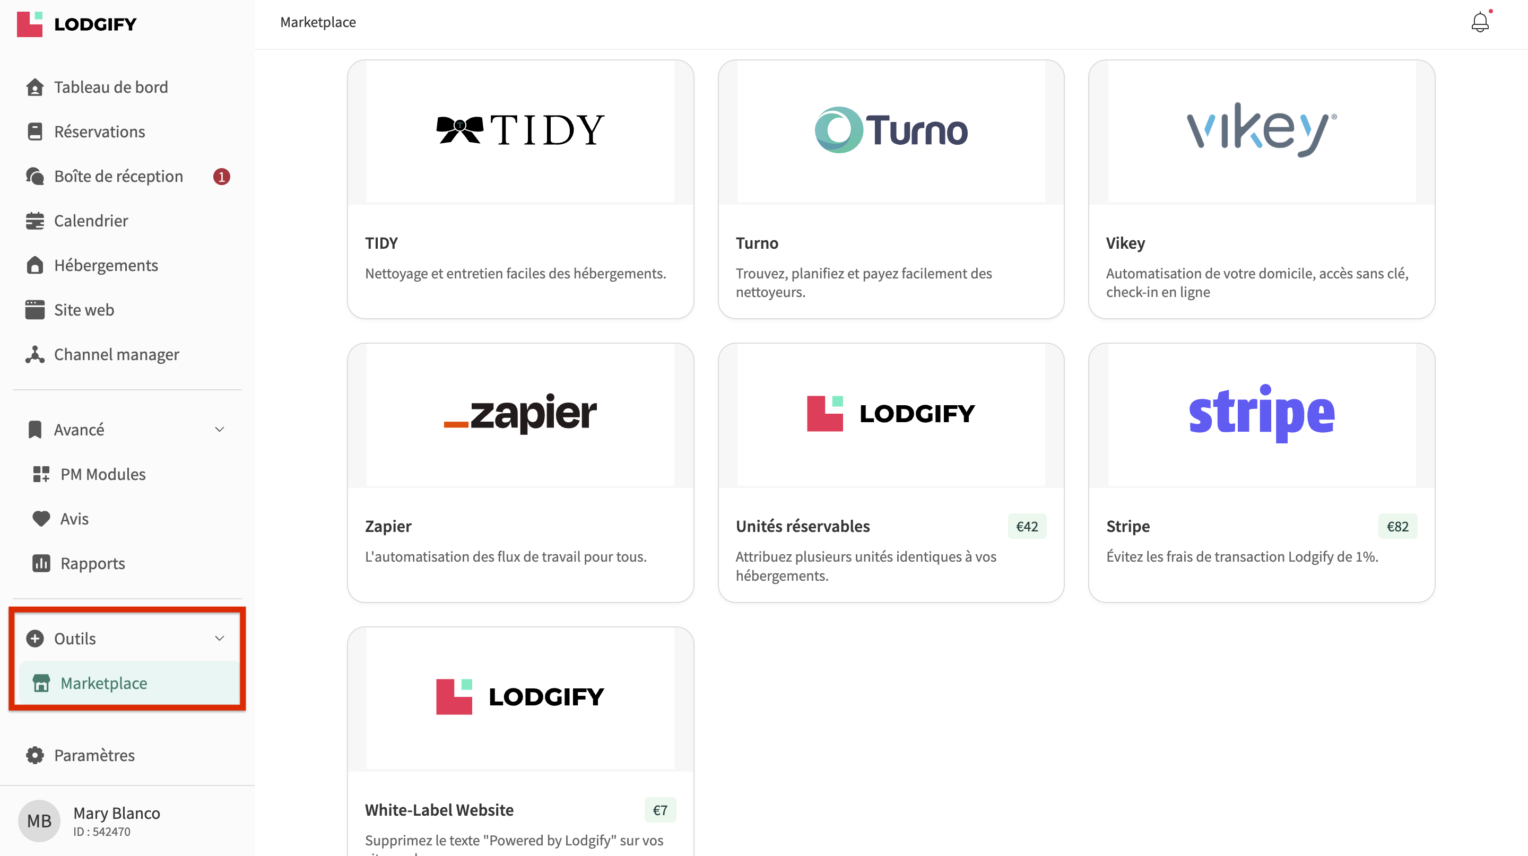Viewport: 1528px width, 856px height.
Task: Open PM Modules grid icon
Action: (41, 474)
